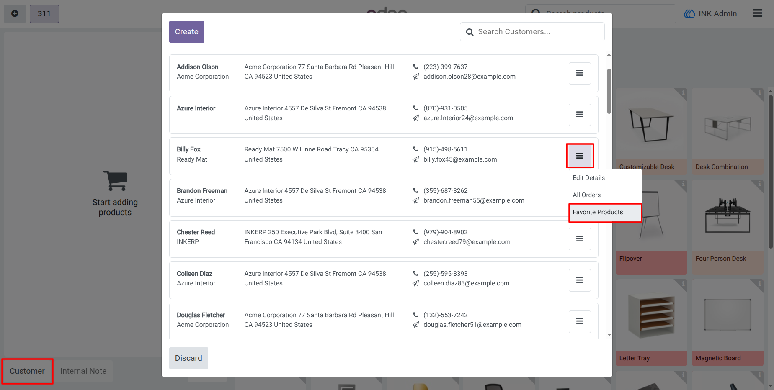Click the Customer button at bottom left
774x390 pixels.
pyautogui.click(x=27, y=371)
